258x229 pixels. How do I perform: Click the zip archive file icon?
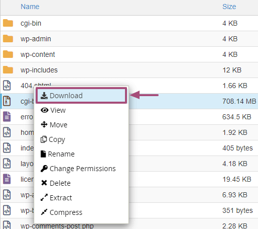pyautogui.click(x=7, y=101)
